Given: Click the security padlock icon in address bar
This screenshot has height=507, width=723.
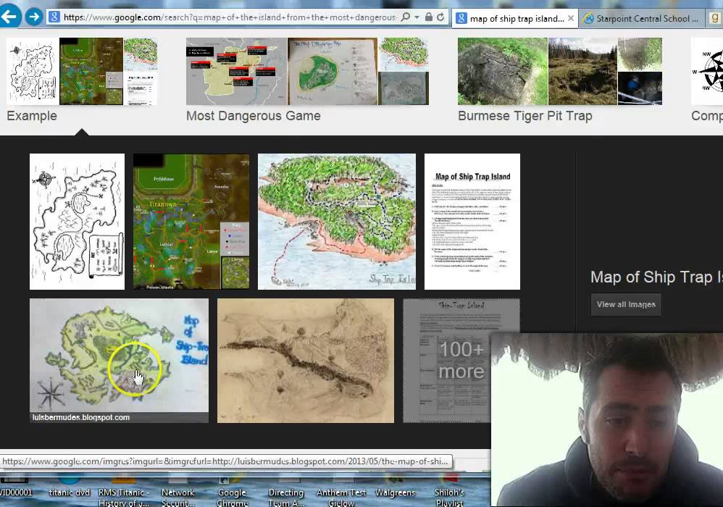Looking at the screenshot, I should tap(429, 17).
